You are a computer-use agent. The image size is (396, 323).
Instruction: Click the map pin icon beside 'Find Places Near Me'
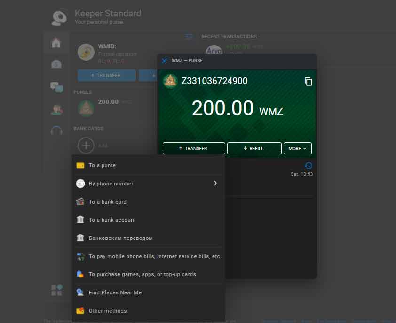click(80, 292)
